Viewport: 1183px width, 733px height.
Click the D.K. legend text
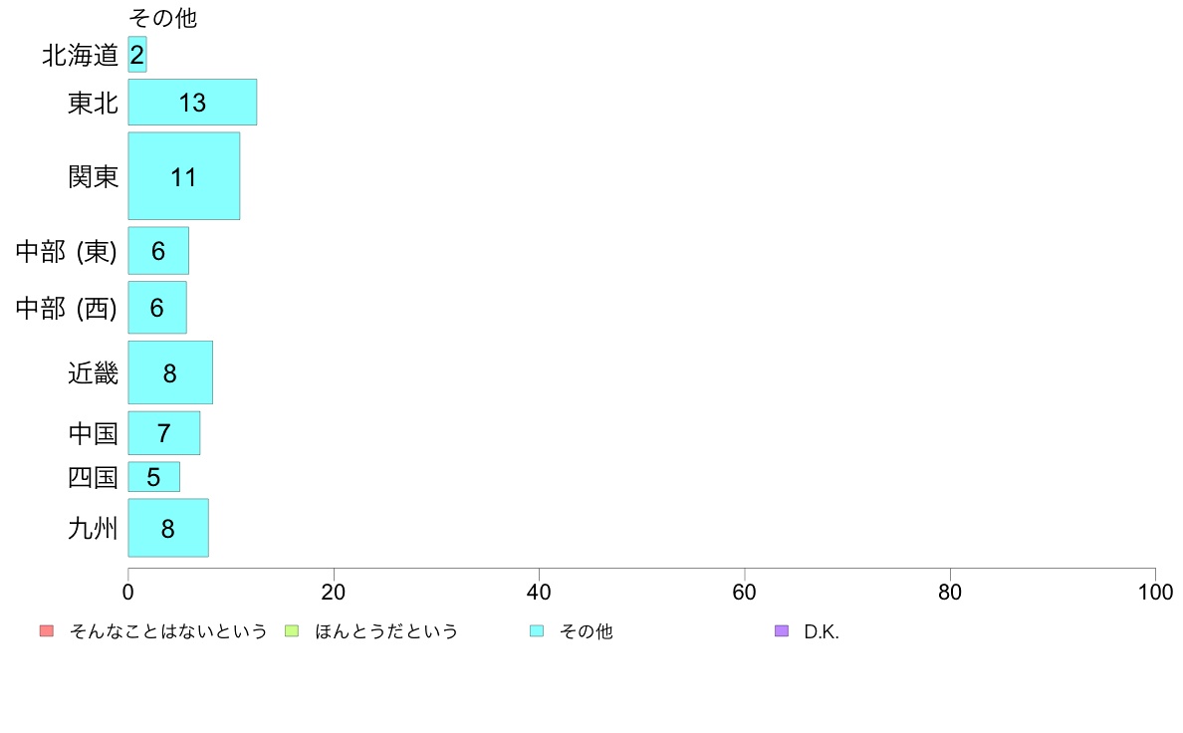click(x=822, y=631)
